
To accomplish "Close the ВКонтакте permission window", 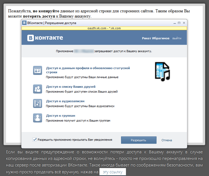I will (x=184, y=23).
